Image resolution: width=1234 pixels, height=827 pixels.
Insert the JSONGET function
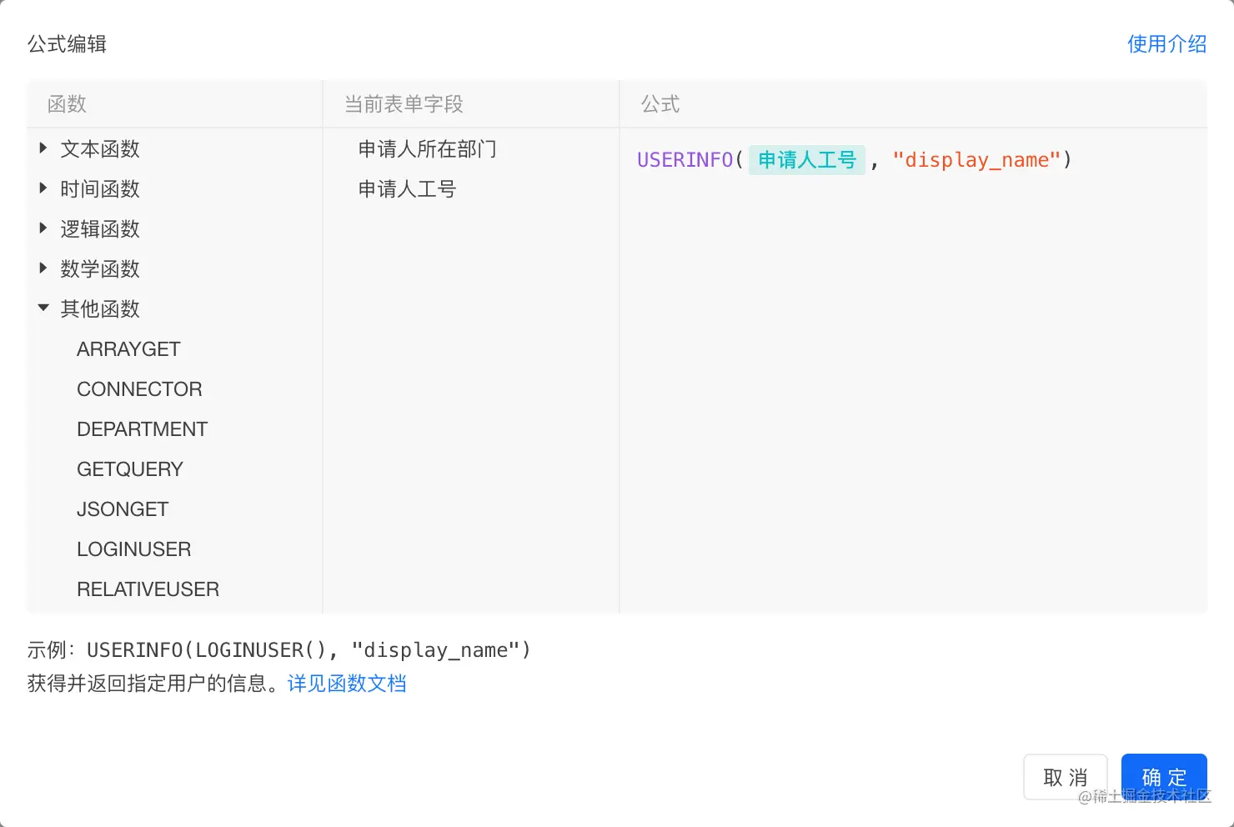tap(123, 509)
